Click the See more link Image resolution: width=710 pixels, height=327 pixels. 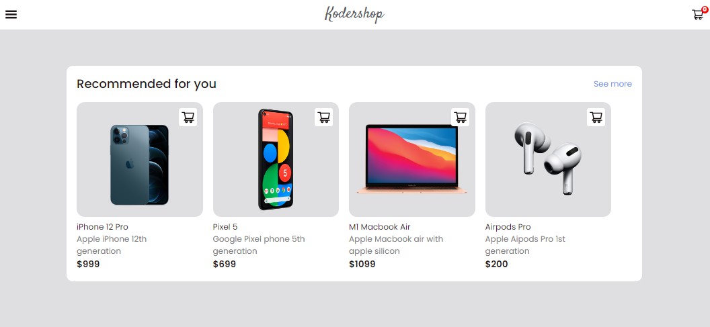pyautogui.click(x=613, y=84)
